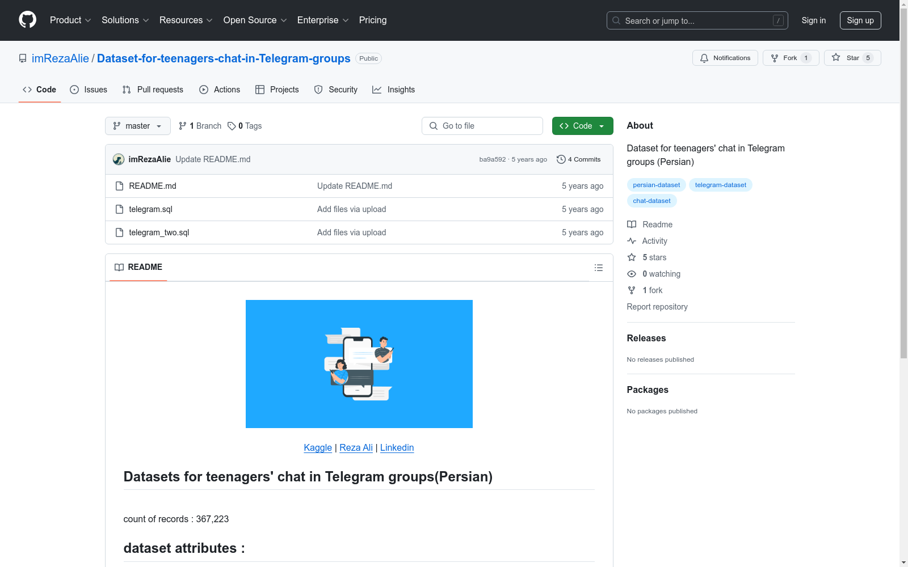The image size is (908, 567).
Task: Click the branch icon beside 1 Branch
Action: 183,126
